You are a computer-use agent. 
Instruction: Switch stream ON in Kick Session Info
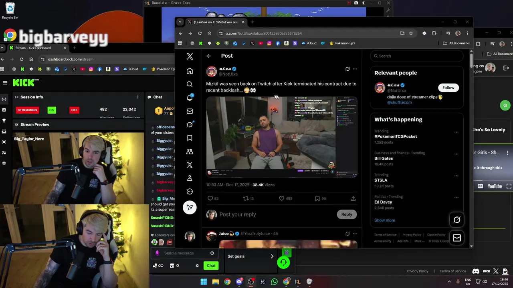[x=51, y=110]
